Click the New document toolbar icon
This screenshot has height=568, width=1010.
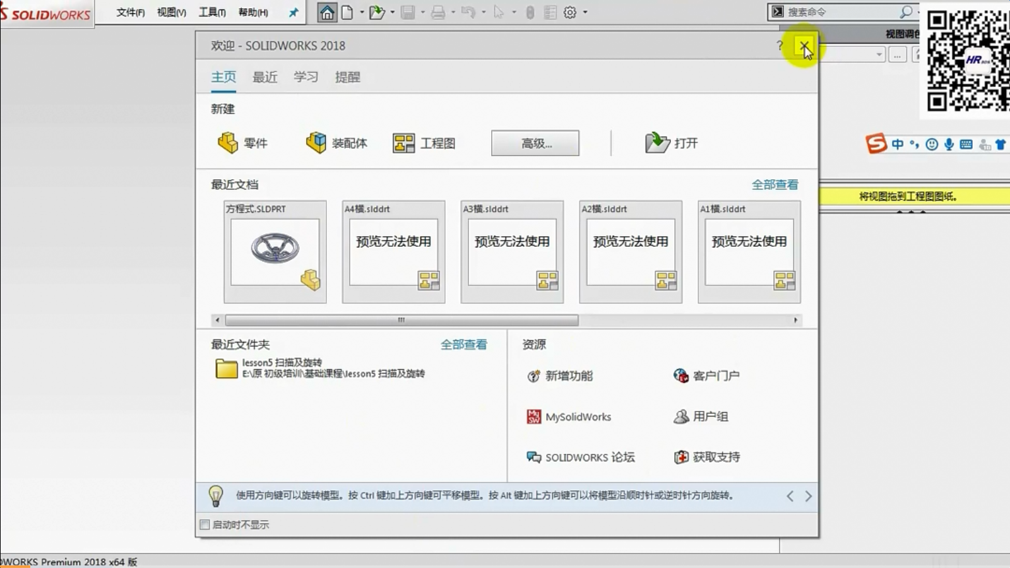(347, 13)
